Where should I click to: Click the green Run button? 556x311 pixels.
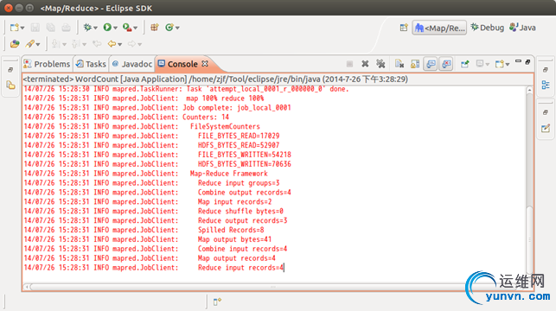pos(107,28)
